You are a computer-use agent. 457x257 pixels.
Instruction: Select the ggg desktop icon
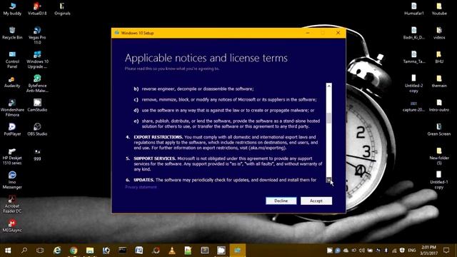pos(37,154)
